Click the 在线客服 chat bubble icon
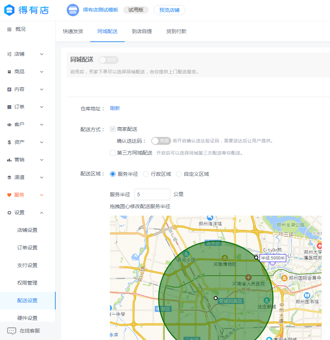Viewport: 330px width, 340px height. pos(12,331)
